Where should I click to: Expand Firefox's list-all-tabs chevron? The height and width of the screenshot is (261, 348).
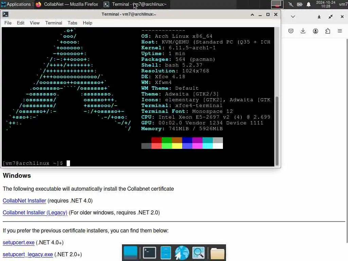(293, 17)
